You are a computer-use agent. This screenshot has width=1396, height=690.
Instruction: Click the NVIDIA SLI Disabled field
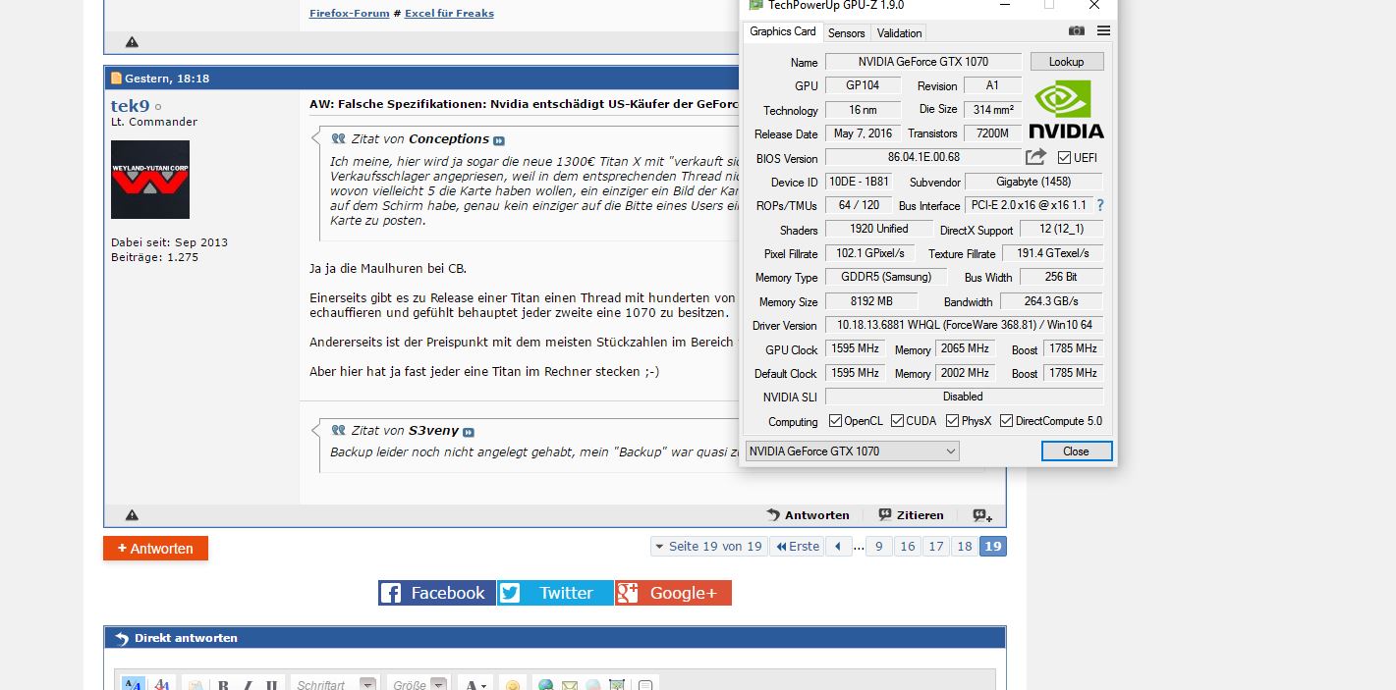click(x=964, y=397)
